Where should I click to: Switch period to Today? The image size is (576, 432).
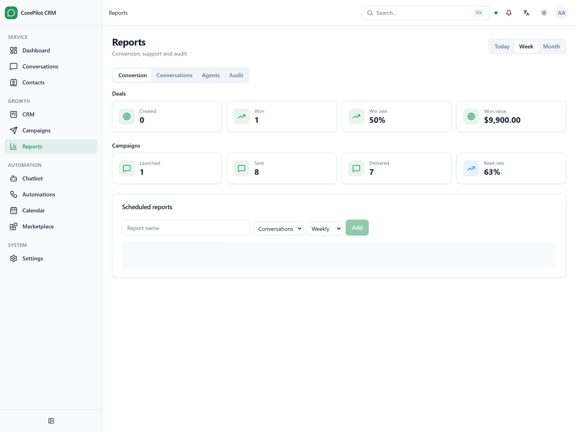[502, 47]
